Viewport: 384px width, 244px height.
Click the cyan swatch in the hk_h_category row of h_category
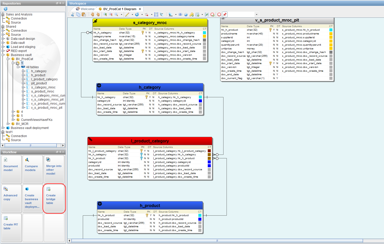click(x=200, y=97)
